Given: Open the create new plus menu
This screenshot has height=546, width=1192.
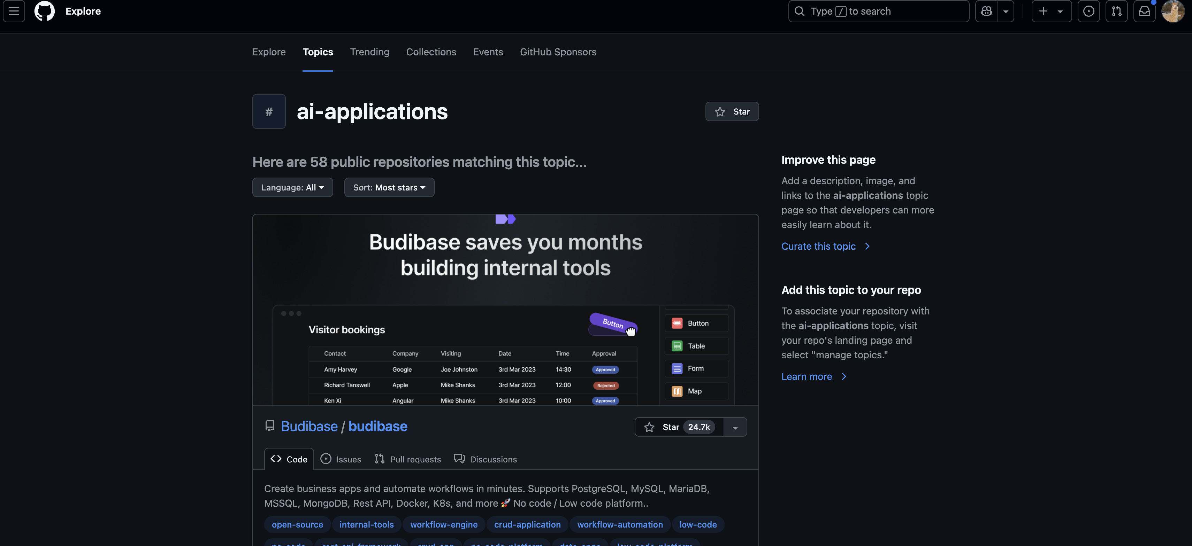Looking at the screenshot, I should [x=1051, y=11].
